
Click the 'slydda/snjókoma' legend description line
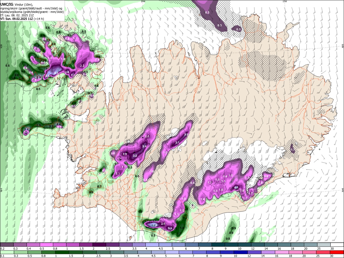tap(32, 12)
